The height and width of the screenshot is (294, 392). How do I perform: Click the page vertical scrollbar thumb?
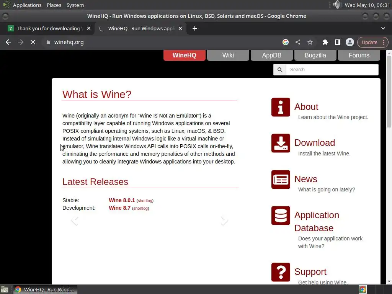click(x=389, y=91)
